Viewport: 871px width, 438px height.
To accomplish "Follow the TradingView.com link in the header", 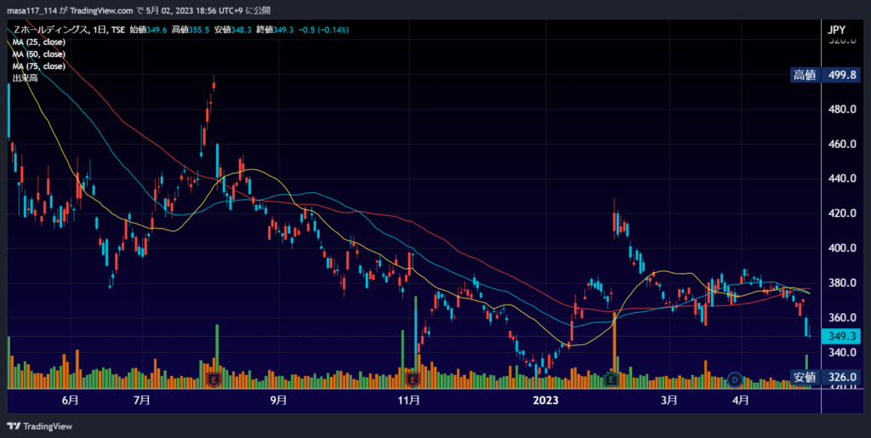I will pyautogui.click(x=102, y=11).
